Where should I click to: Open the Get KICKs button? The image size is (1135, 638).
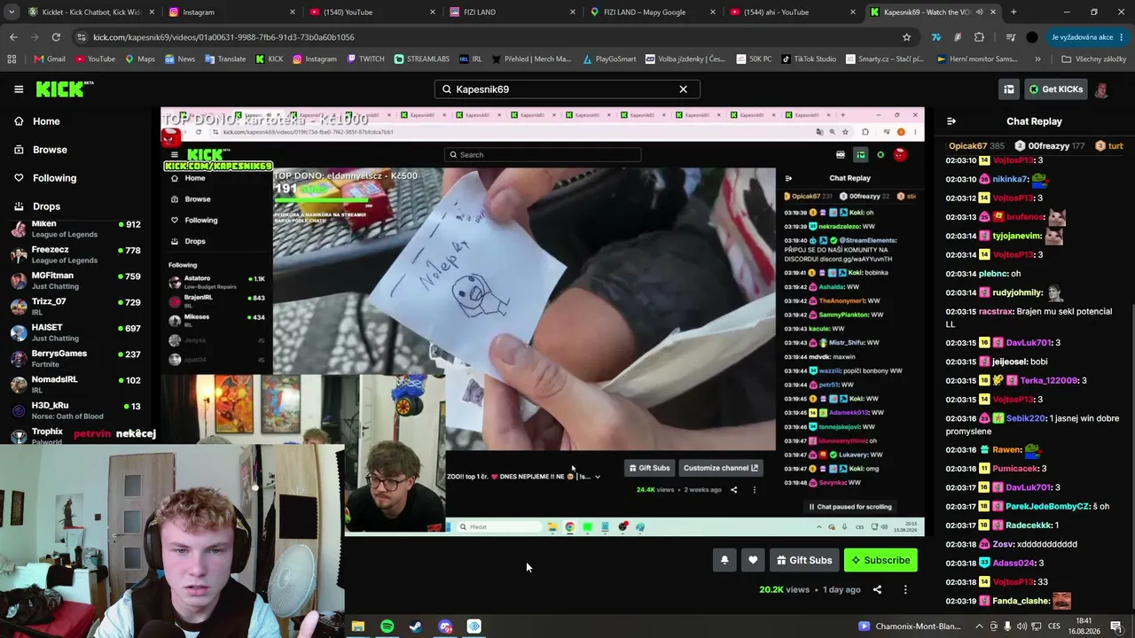pyautogui.click(x=1056, y=89)
